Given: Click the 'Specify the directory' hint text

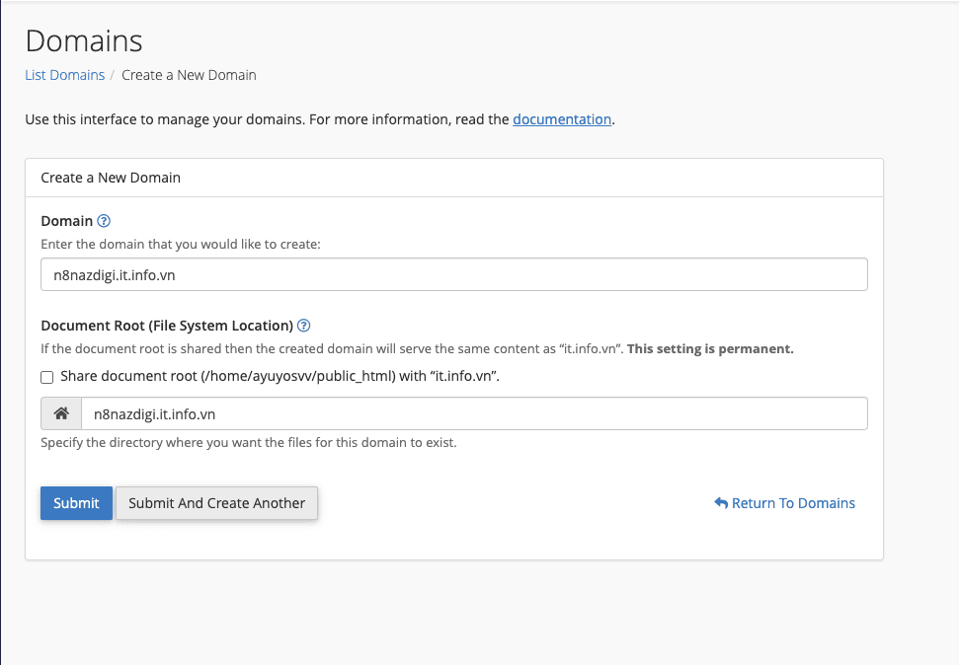Looking at the screenshot, I should click(x=248, y=443).
